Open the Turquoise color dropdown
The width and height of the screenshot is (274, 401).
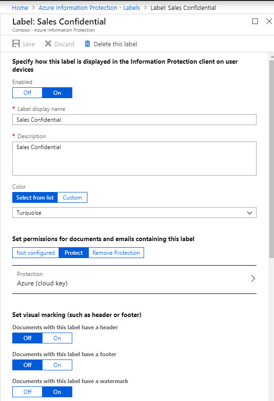point(134,213)
